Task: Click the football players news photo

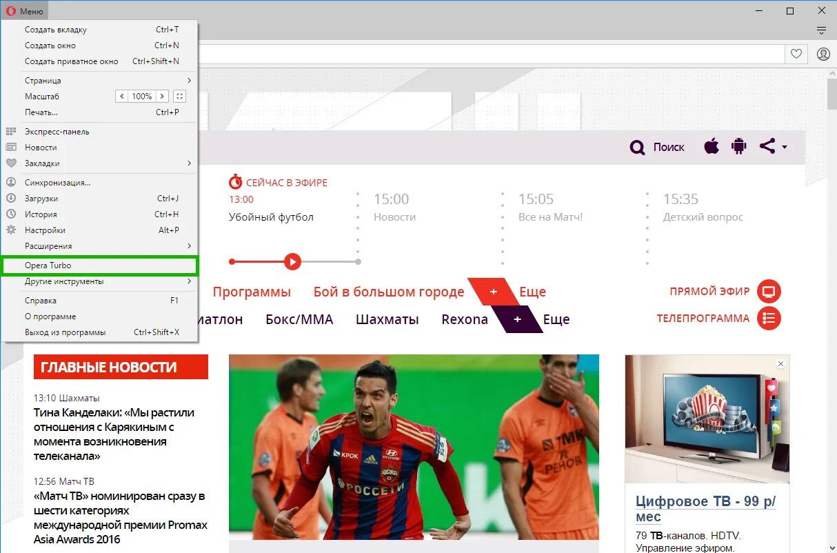Action: [x=414, y=447]
